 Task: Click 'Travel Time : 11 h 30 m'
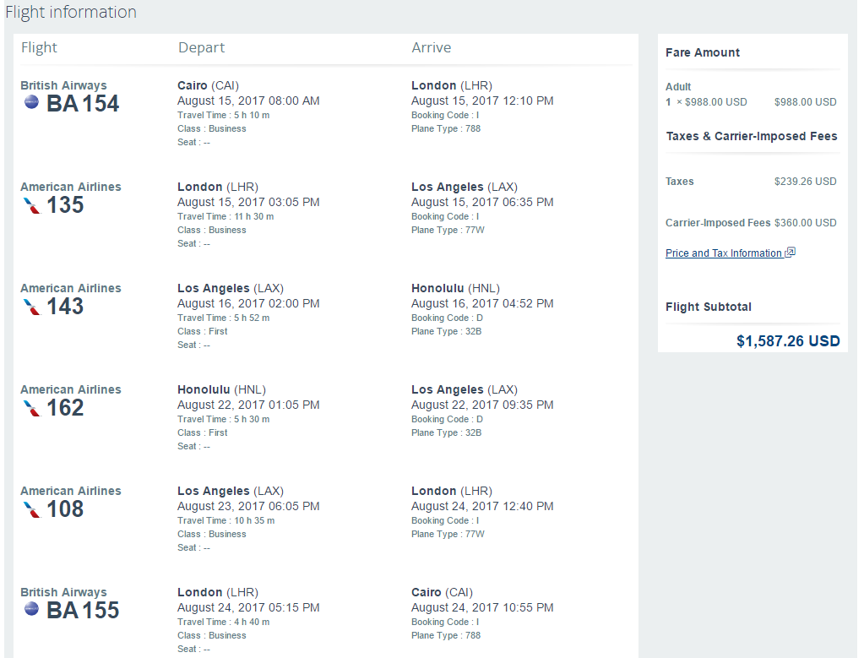[x=226, y=216]
